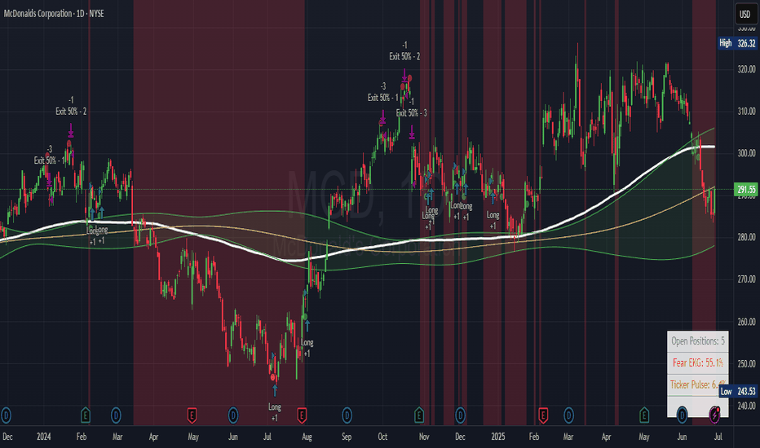The height and width of the screenshot is (448, 760).
Task: Click the Oct label on the time axis
Action: click(382, 437)
